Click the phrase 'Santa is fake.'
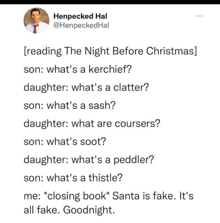 point(146,196)
